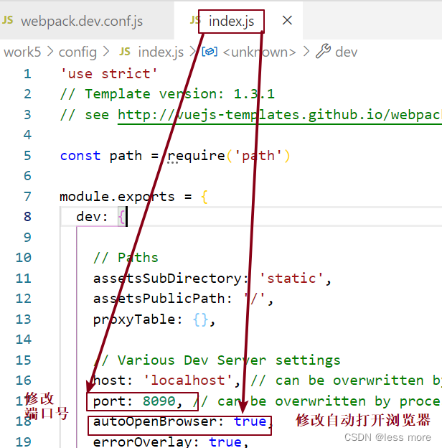Click the require call on line 5

tap(196, 156)
